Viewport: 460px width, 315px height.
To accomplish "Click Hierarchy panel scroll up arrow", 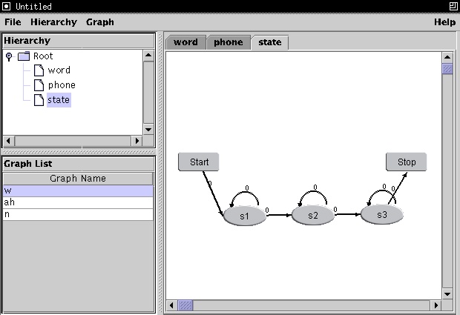I will pos(148,56).
